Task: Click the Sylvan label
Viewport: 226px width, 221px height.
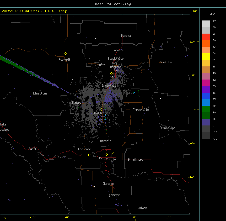Action: (102, 64)
